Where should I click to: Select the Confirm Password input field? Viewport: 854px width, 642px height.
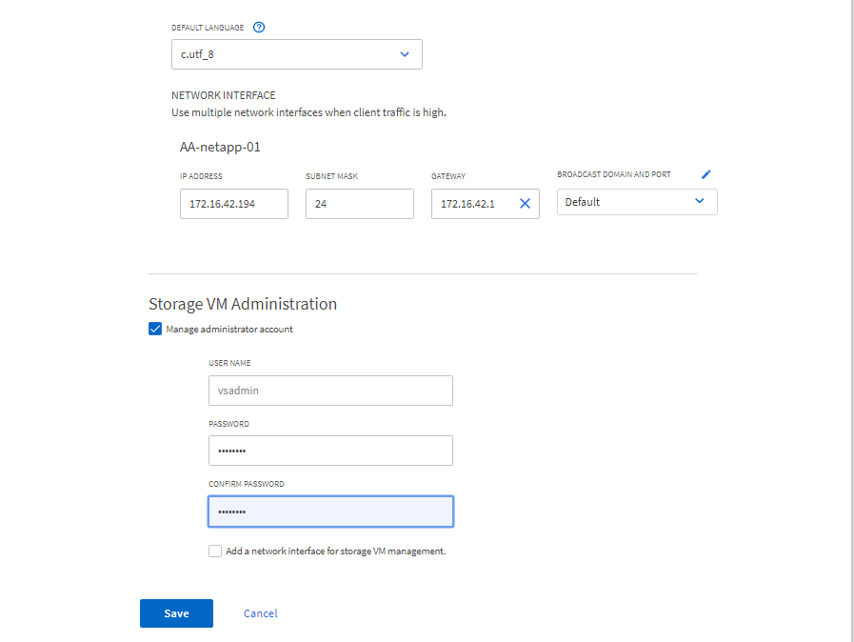pos(330,512)
